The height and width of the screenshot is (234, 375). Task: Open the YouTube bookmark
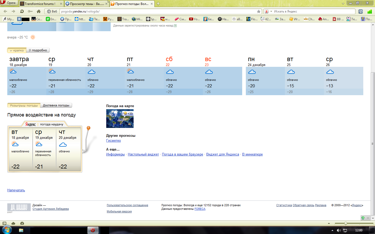pyautogui.click(x=194, y=19)
